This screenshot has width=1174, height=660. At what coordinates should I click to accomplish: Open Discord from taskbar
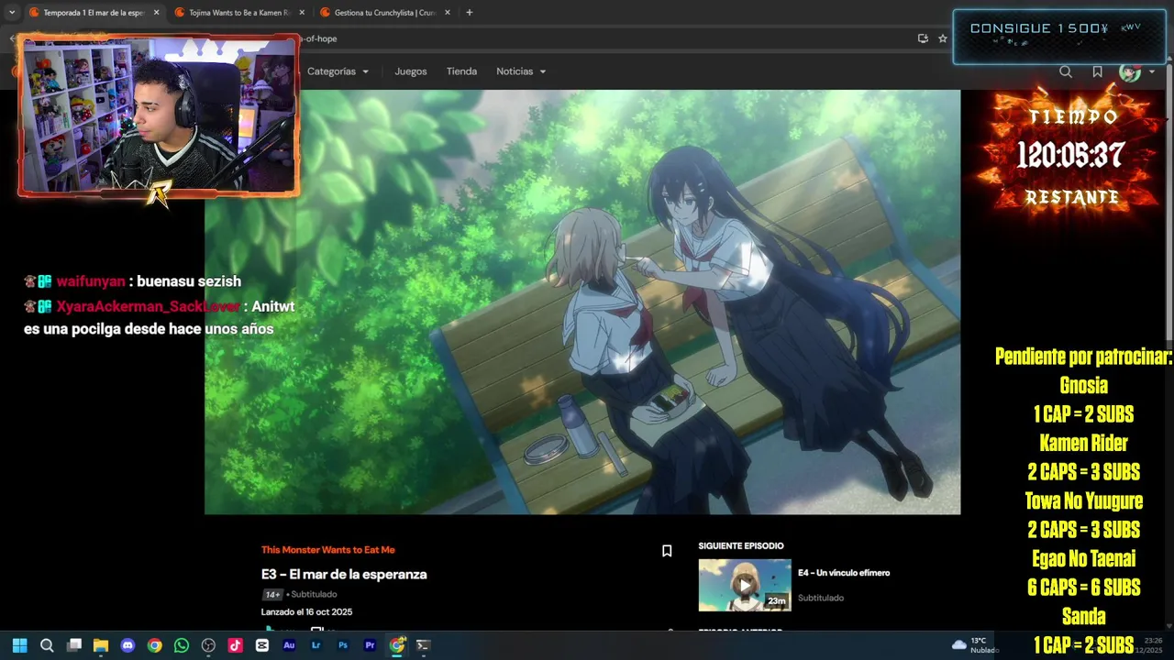click(127, 645)
